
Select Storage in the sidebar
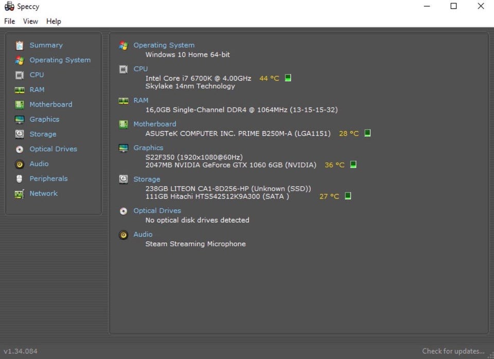[x=43, y=134]
